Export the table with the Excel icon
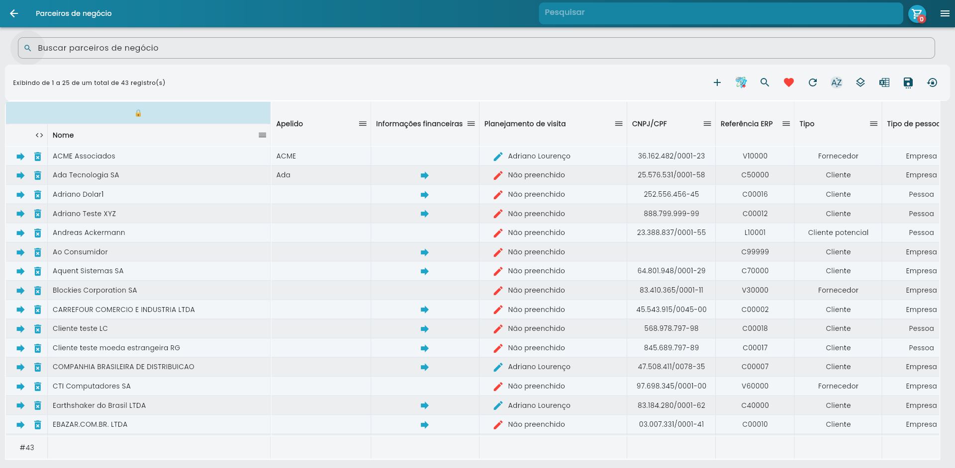The image size is (955, 468). 884,83
